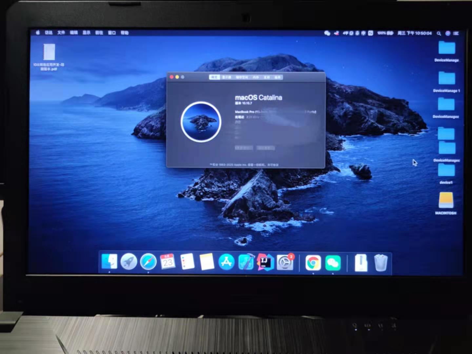Select the Overview tab in About window
The height and width of the screenshot is (354, 472).
click(x=214, y=77)
